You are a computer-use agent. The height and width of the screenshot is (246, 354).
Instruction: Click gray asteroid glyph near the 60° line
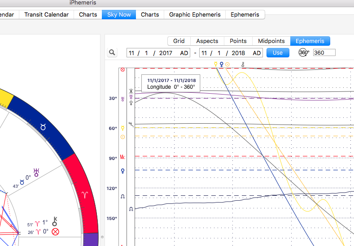(x=131, y=124)
